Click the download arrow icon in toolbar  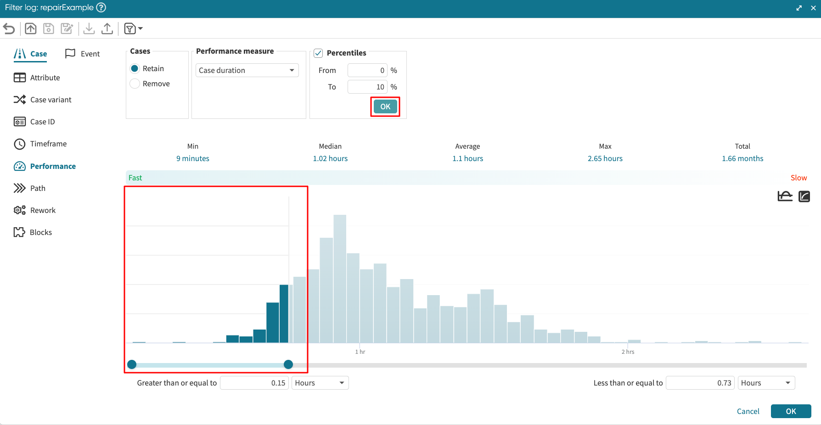coord(89,29)
